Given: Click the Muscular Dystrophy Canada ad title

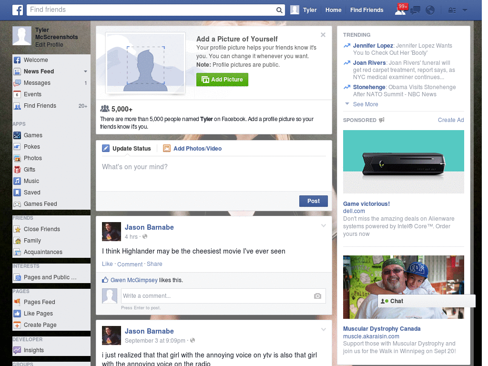Looking at the screenshot, I should tap(382, 329).
